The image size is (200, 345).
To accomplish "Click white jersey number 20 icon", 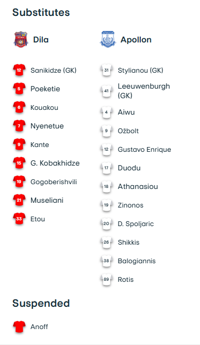I will (x=106, y=223).
